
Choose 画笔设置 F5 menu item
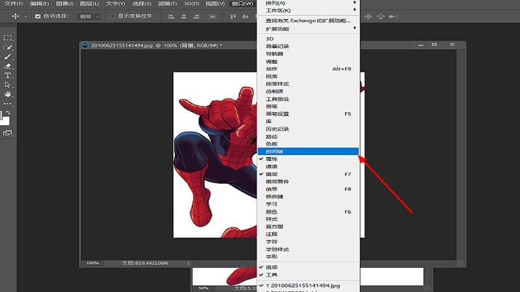coord(308,114)
